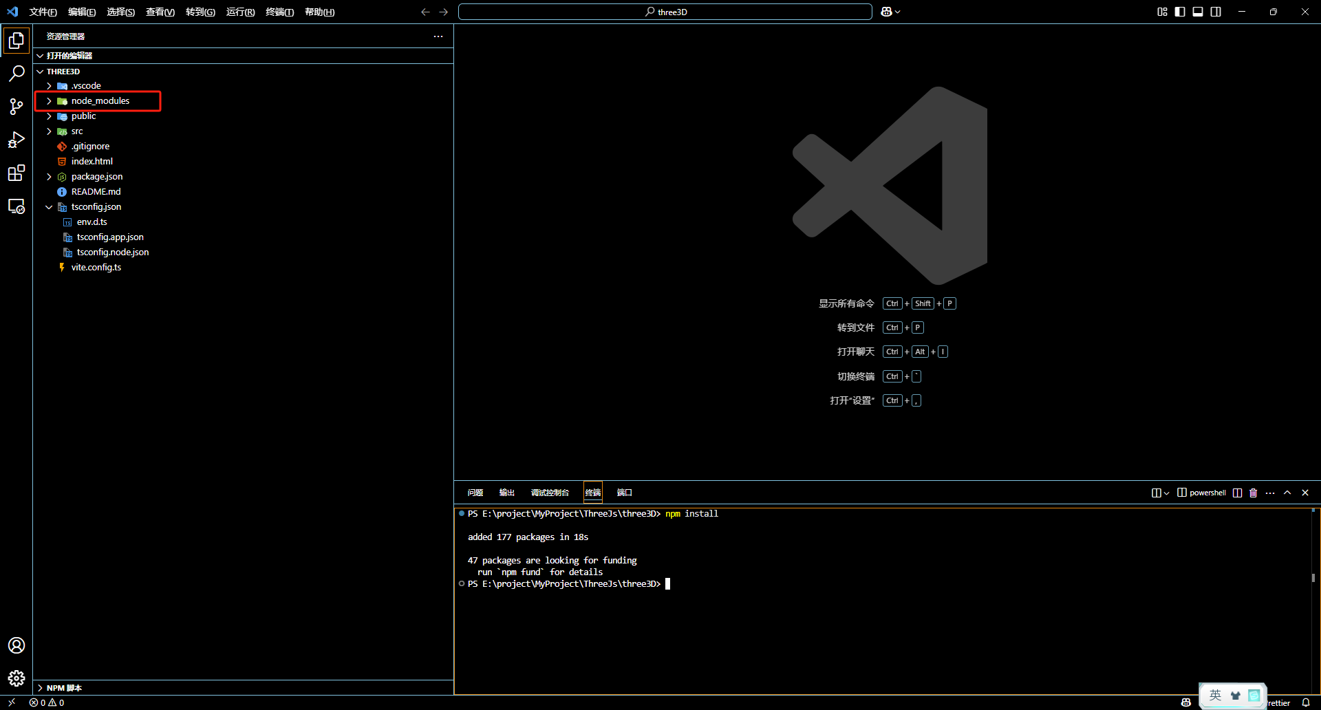Screen dimensions: 1321x710
Task: Open the Manage settings gear
Action: point(17,678)
